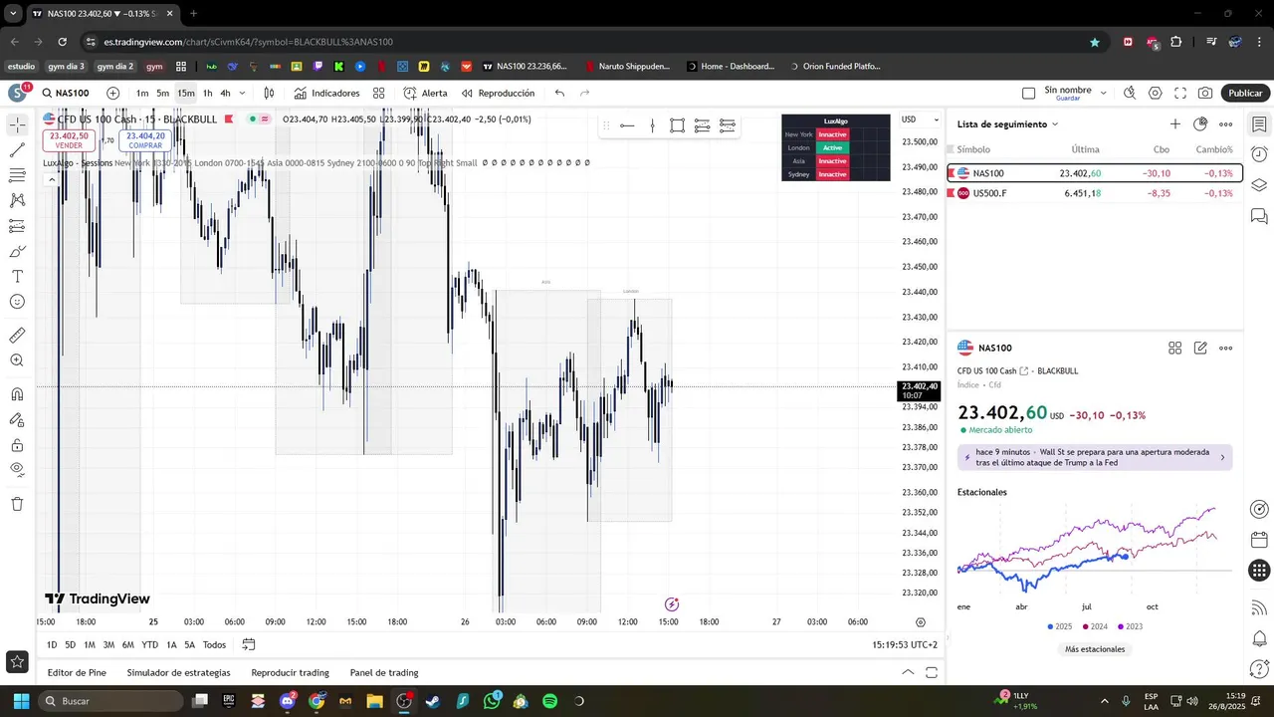Viewport: 1274px width, 717px height.
Task: Open the emoji and icons tool
Action: pyautogui.click(x=17, y=302)
